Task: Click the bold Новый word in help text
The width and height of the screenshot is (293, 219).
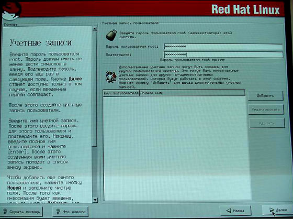Action: click(x=14, y=188)
